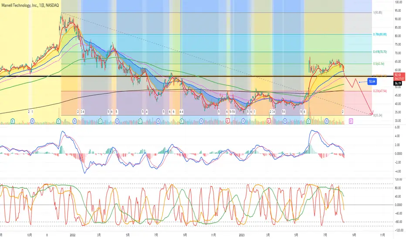This screenshot has width=406, height=239.
Task: Open the dividend D marker right of 2022 label
Action: 74,121
